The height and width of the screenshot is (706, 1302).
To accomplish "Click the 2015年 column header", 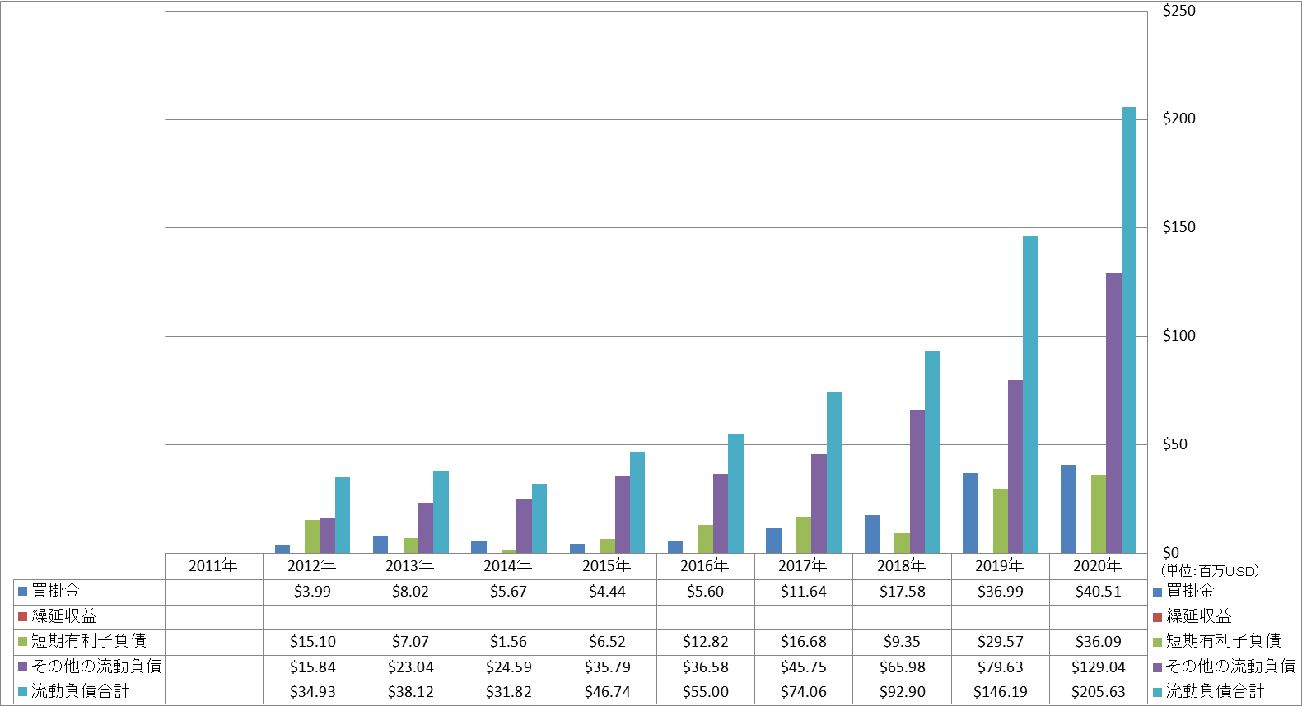I will (x=607, y=565).
